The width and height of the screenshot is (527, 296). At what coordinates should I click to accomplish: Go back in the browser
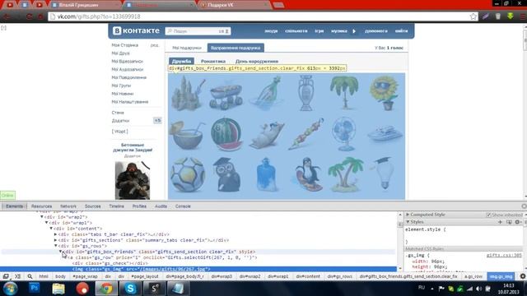coord(7,16)
